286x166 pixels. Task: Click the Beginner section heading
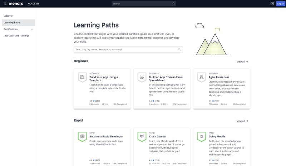(81, 61)
